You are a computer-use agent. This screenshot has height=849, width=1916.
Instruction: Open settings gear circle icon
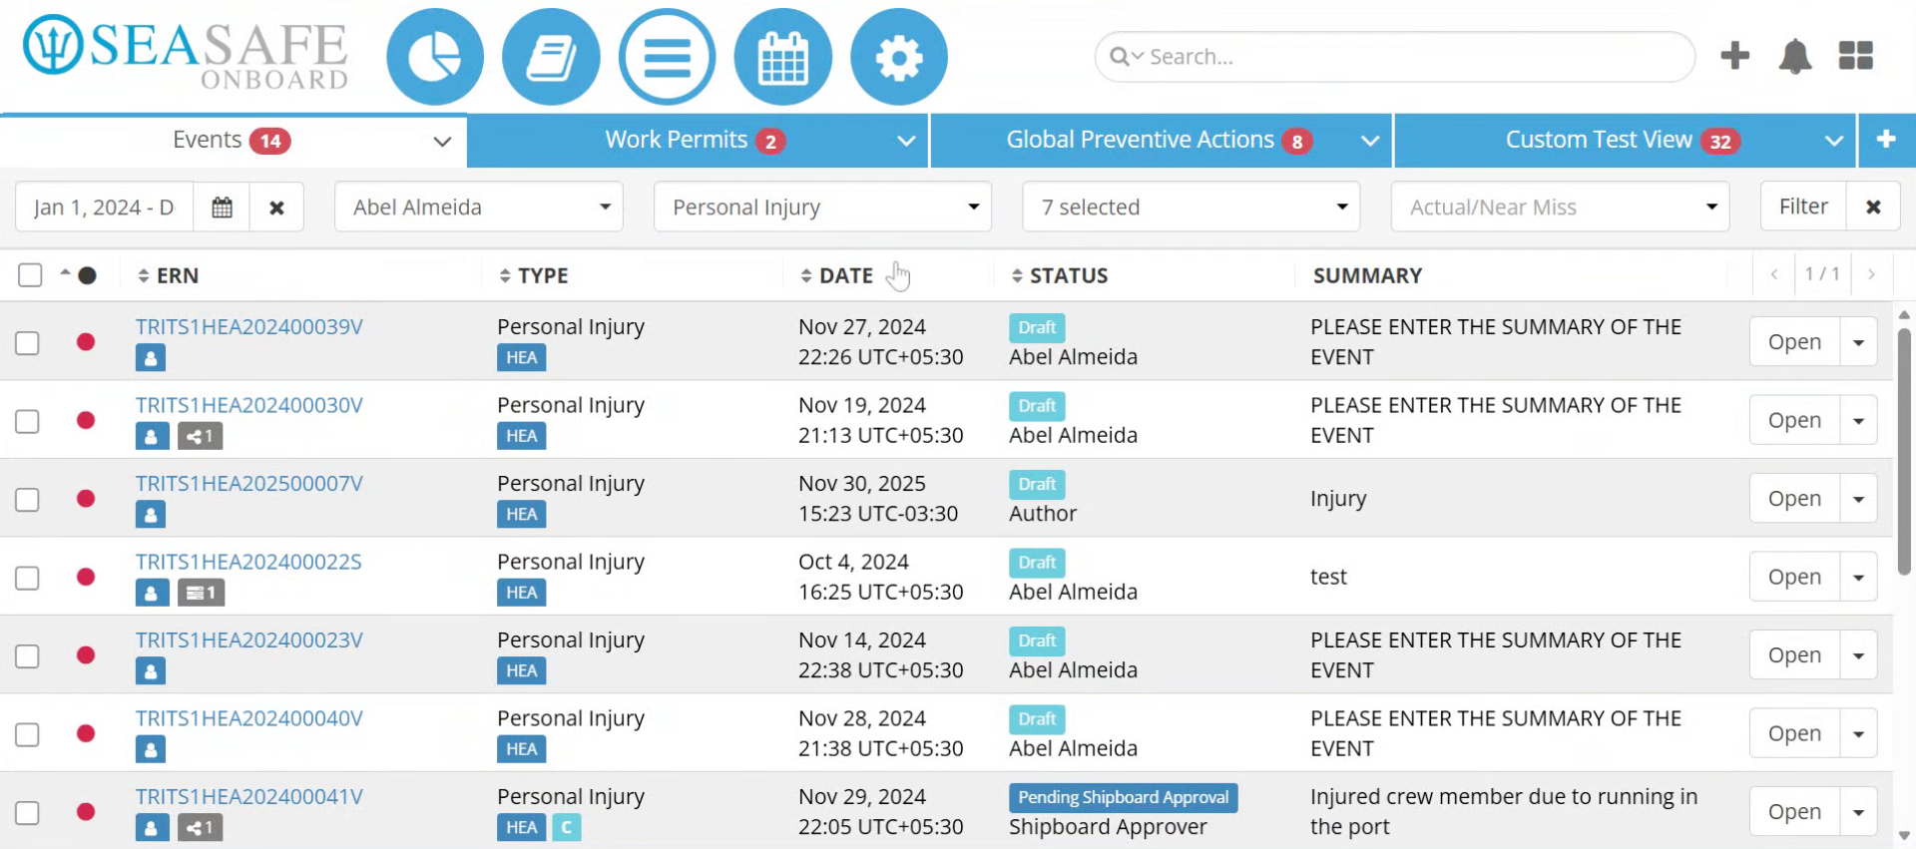(898, 57)
